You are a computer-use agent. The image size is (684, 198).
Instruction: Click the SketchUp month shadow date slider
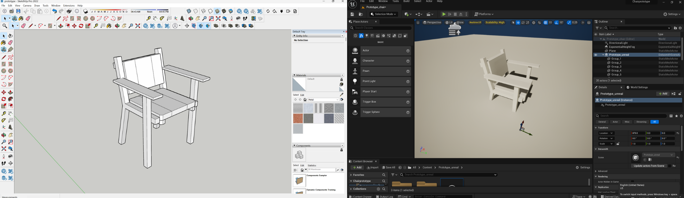point(109,10)
